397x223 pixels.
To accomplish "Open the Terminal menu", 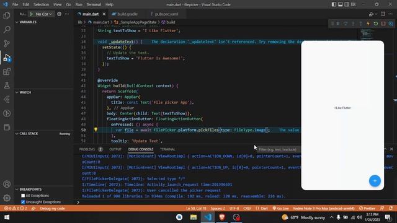I will [x=94, y=4].
